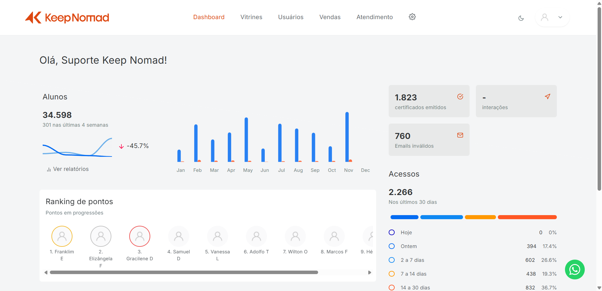602x291 pixels.
Task: Click the certificados emitidos check icon
Action: [x=460, y=97]
